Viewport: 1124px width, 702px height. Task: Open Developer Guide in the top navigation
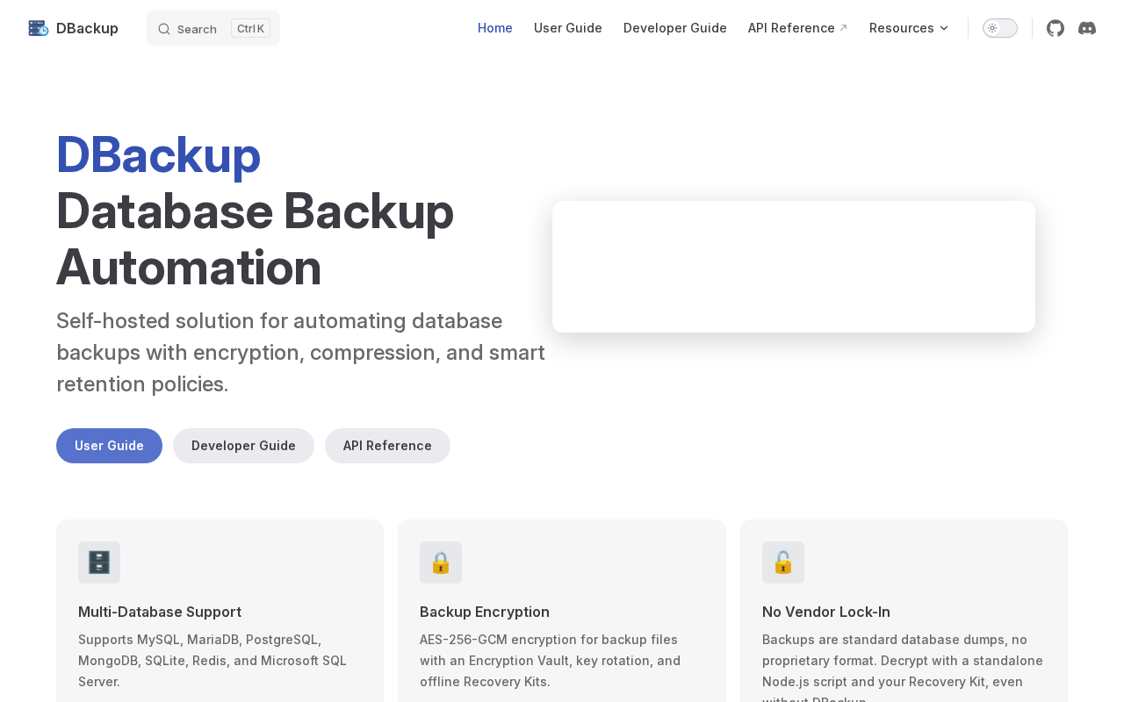click(x=675, y=28)
